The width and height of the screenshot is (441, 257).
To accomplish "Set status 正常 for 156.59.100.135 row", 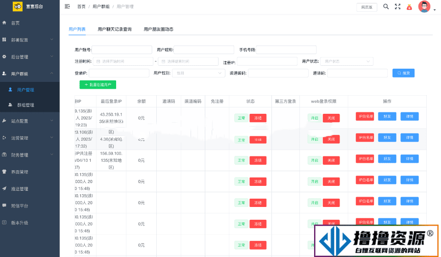I will pyautogui.click(x=241, y=160).
